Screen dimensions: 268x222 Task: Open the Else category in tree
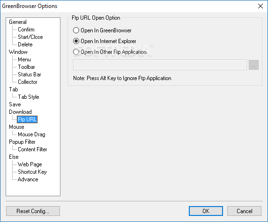click(x=14, y=157)
